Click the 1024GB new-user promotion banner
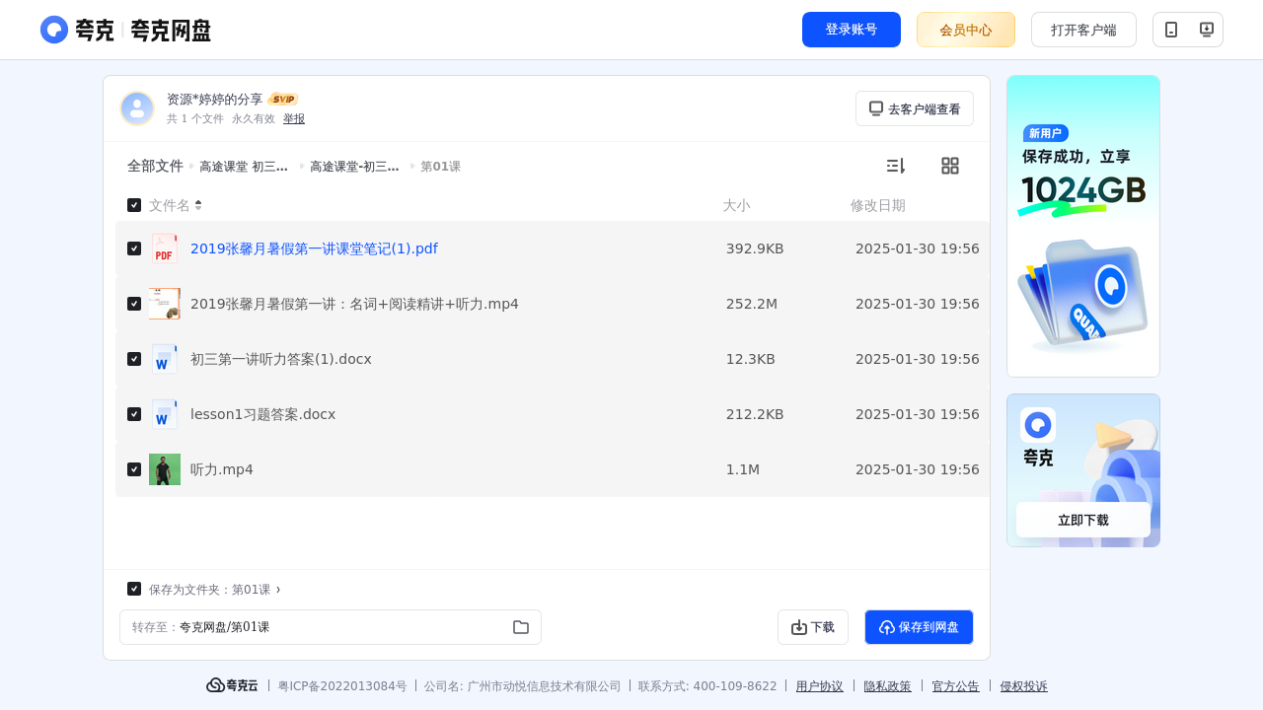The image size is (1263, 710). pos(1083,226)
